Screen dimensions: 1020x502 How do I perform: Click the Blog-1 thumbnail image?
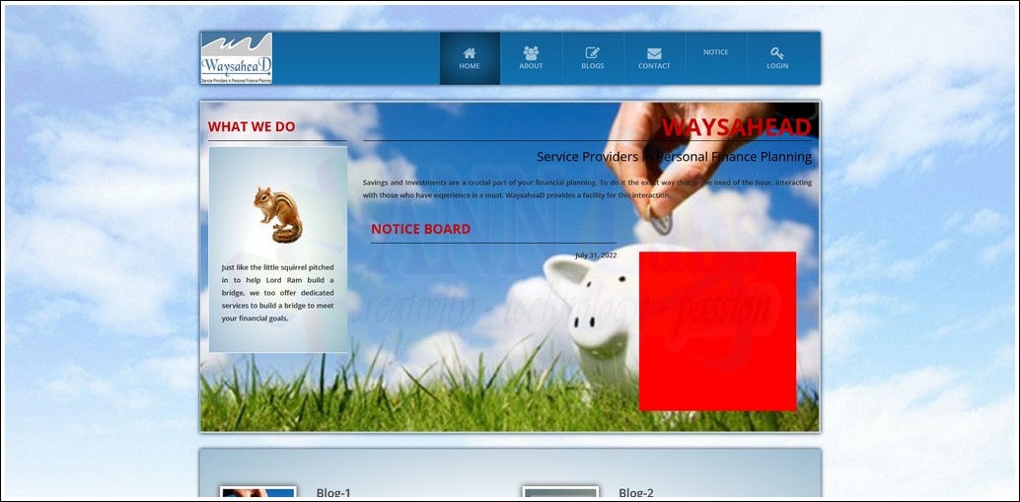click(258, 493)
